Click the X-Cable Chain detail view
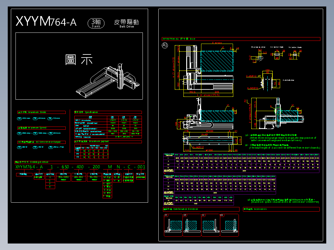334x250 pixels. coord(277,53)
